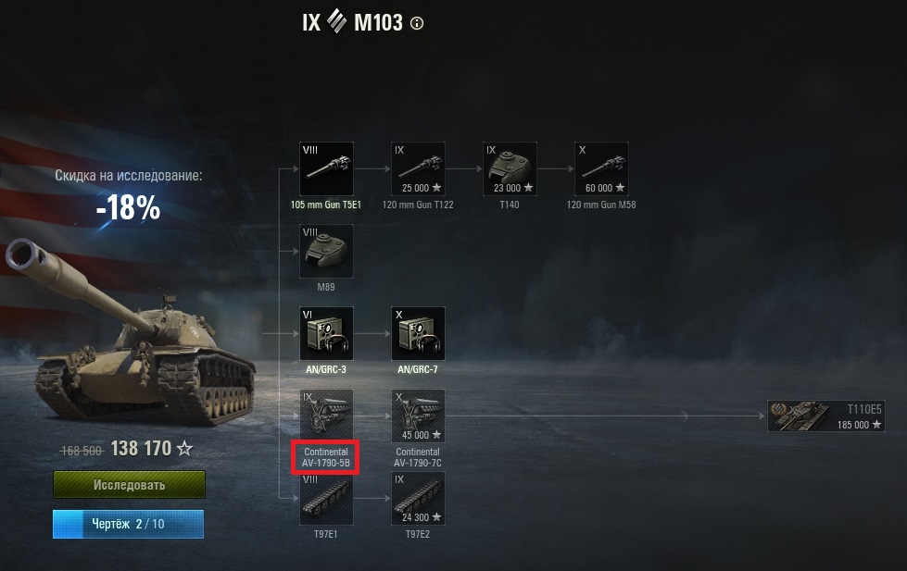This screenshot has width=907, height=571.
Task: Open the Чертёж 2/10 blueprint progress bar
Action: (x=128, y=524)
